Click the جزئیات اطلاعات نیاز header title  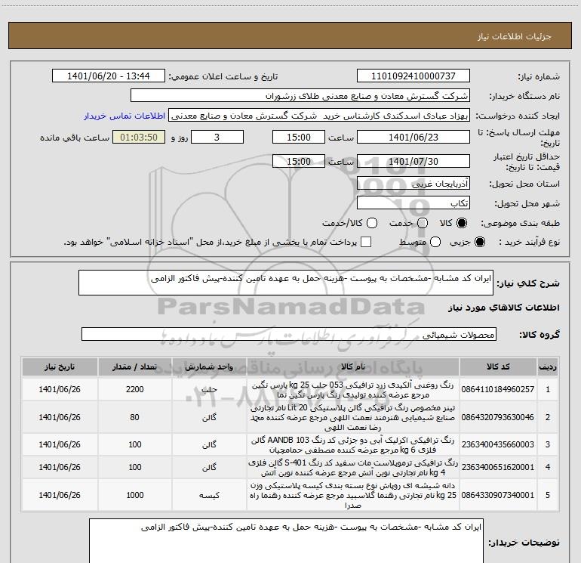(x=515, y=36)
